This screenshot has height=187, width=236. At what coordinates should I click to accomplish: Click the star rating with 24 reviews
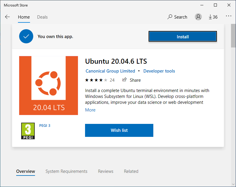pyautogui.click(x=100, y=80)
